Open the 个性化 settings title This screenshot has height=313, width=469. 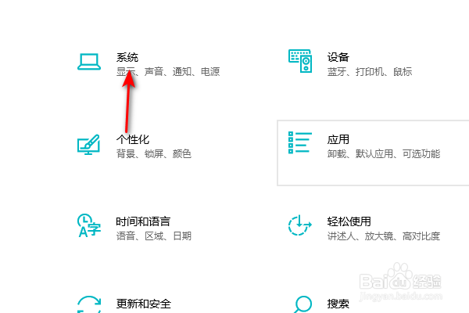133,139
